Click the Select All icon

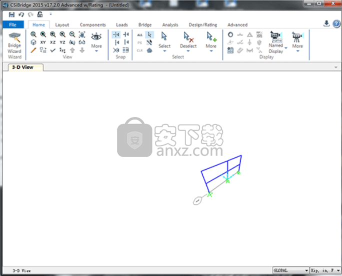(140, 35)
